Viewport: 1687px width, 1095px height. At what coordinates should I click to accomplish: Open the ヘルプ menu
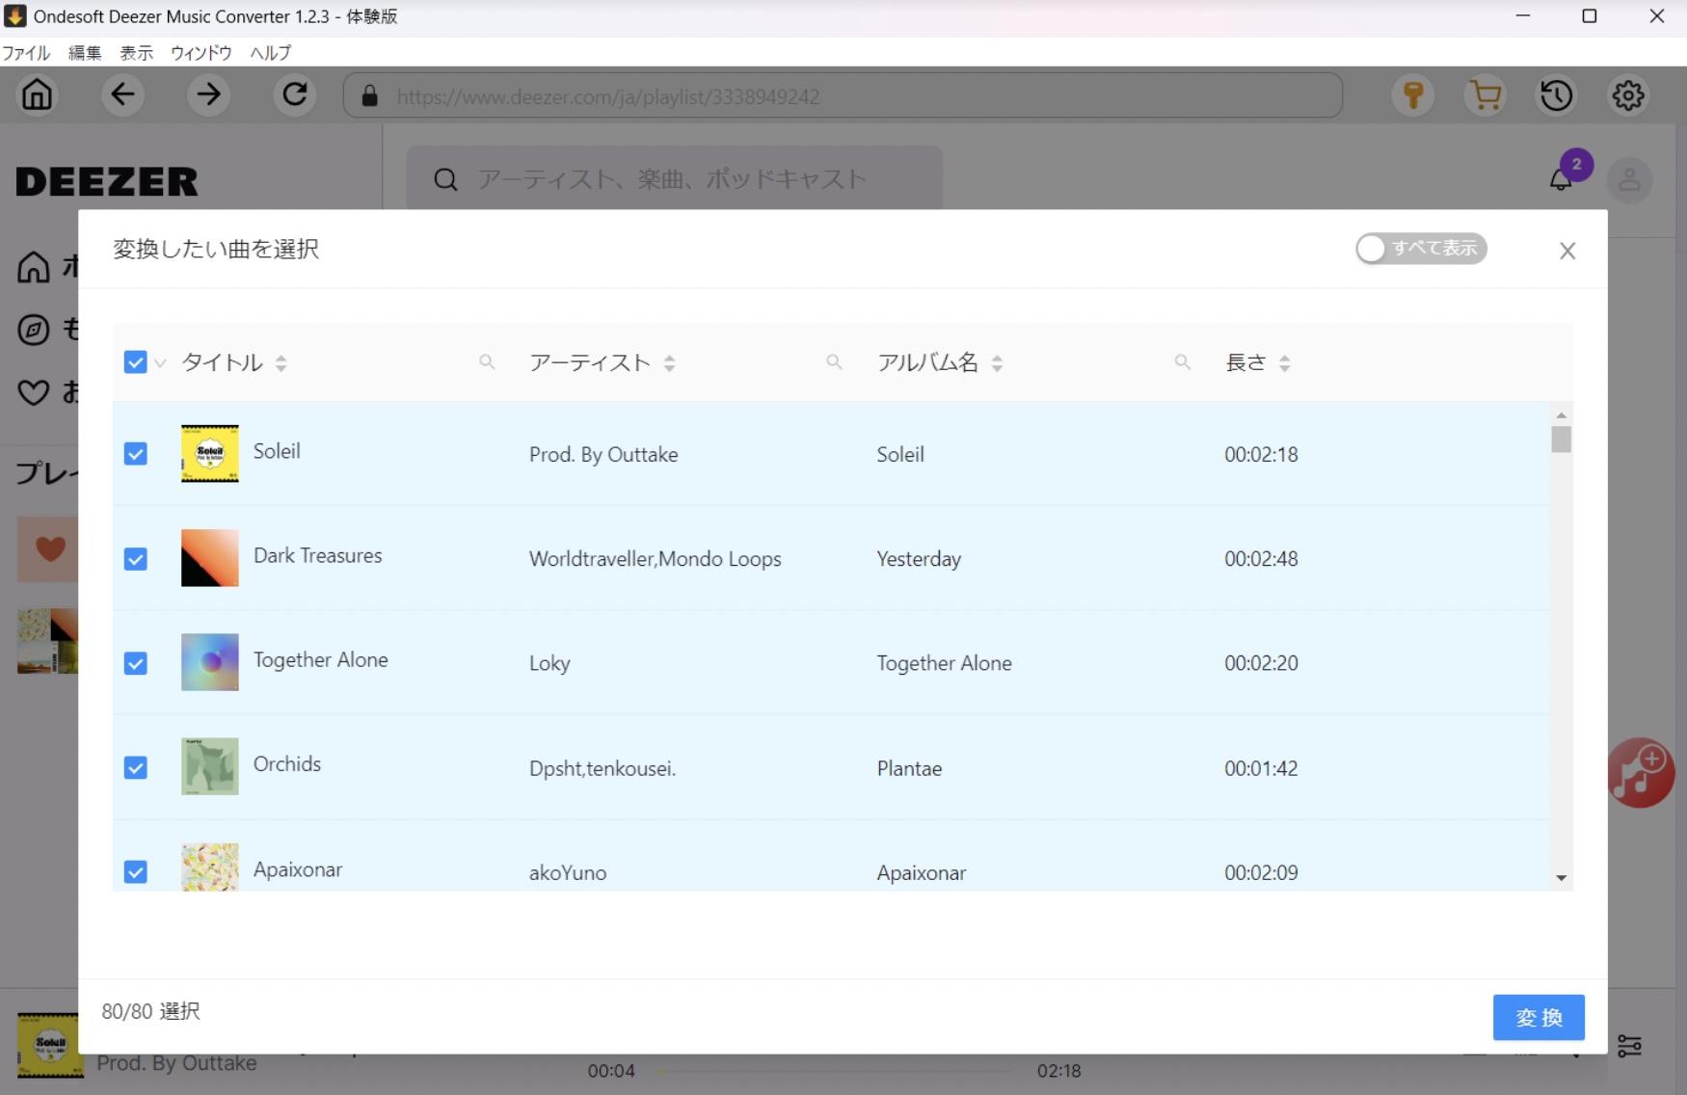(x=270, y=53)
